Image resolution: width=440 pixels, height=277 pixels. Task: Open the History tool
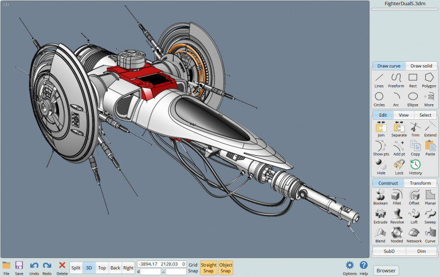[415, 167]
